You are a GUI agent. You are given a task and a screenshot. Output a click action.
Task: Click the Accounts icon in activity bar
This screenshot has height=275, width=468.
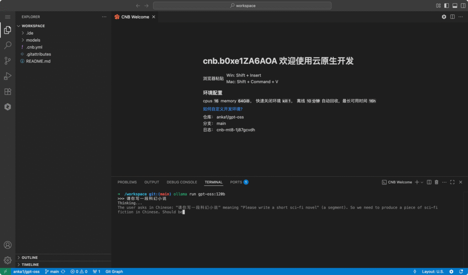point(7,245)
